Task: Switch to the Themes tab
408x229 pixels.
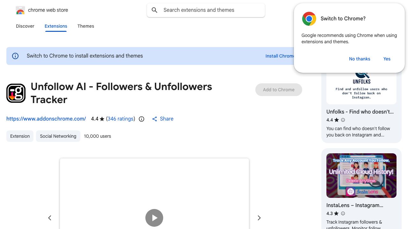Action: (86, 26)
